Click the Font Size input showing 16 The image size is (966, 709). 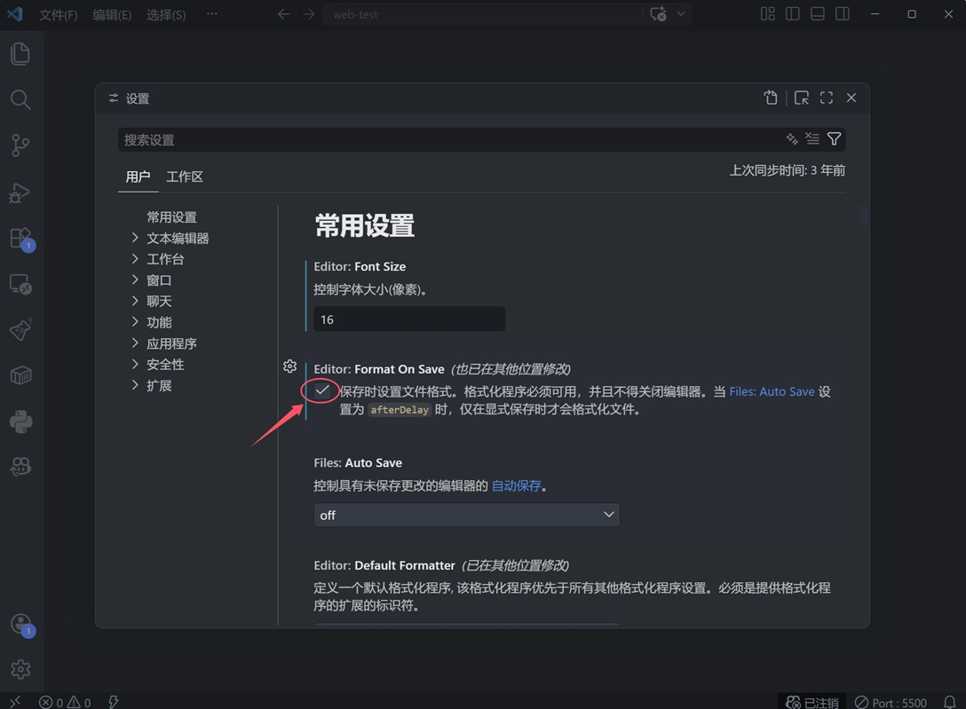(x=409, y=319)
